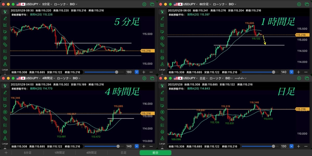Click the print icon in the 4時間足 chart
The height and width of the screenshot is (156, 312).
(x=5, y=132)
